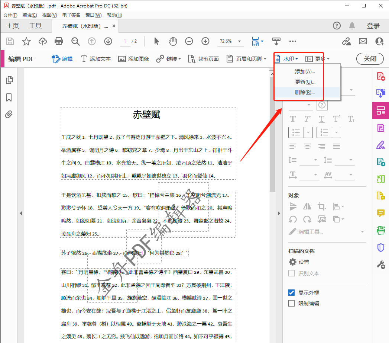Select the crop object icon
The height and width of the screenshot is (343, 389).
point(322,206)
